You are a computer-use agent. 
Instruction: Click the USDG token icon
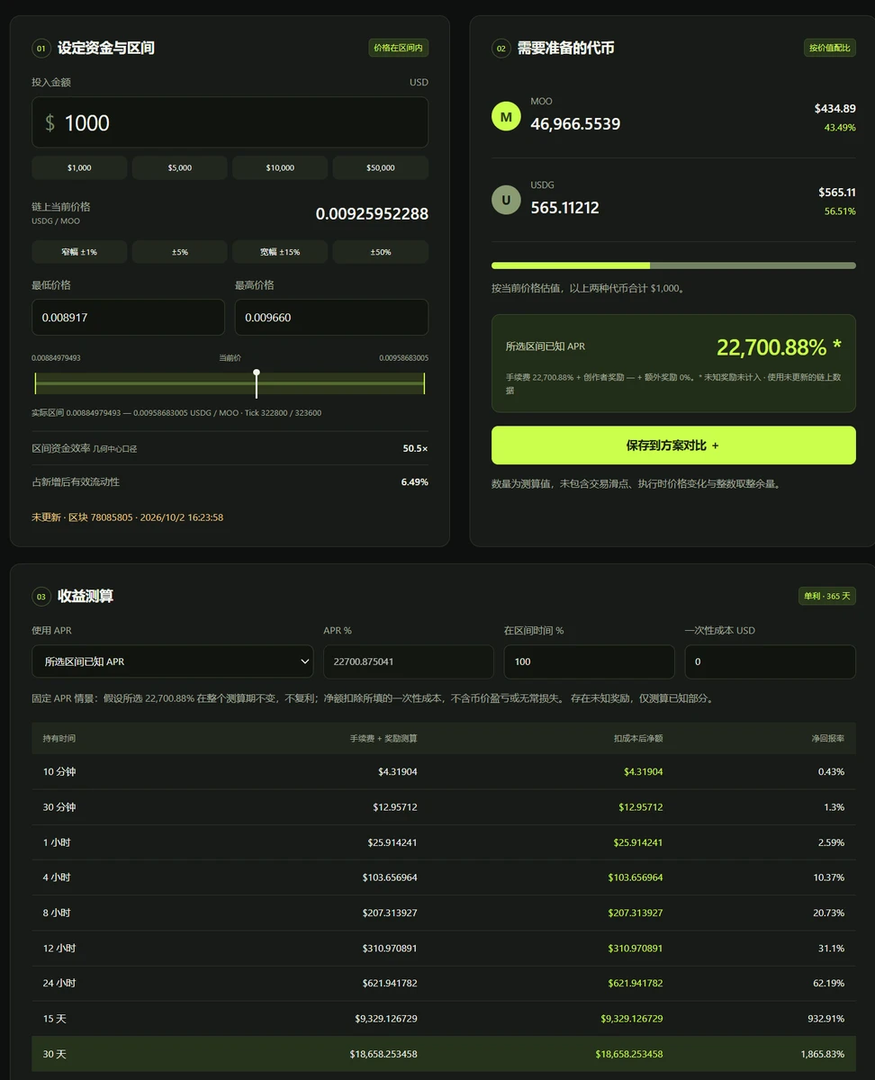tap(506, 200)
